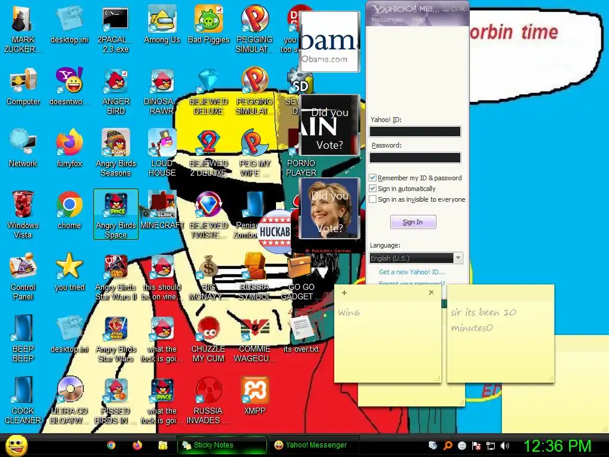Click the 12:36 PM clock
This screenshot has height=457, width=609.
point(557,446)
